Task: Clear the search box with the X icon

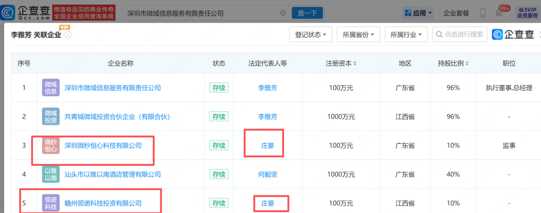Action: (283, 13)
